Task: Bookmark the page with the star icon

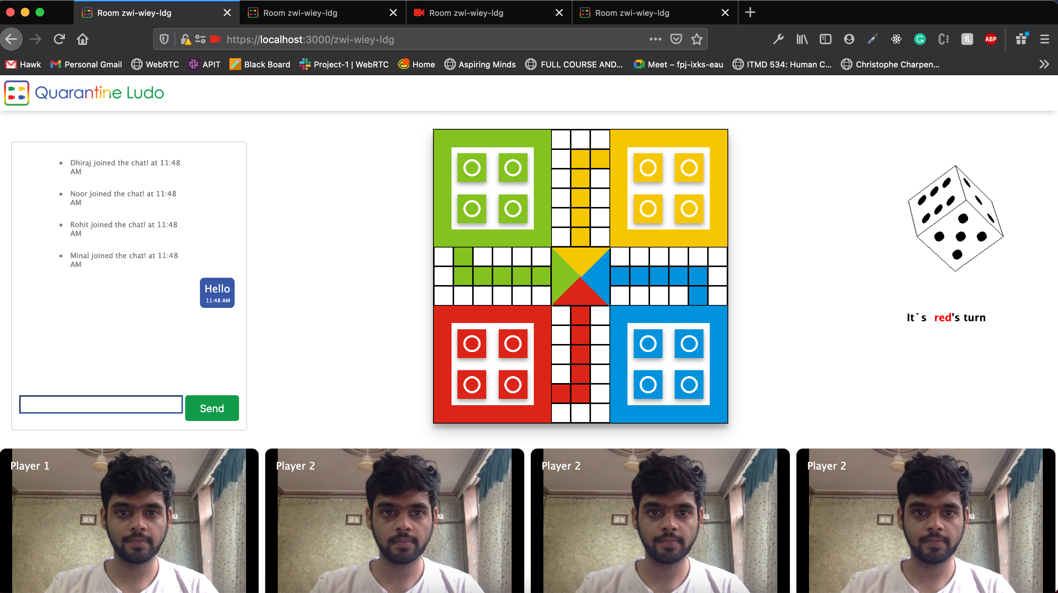Action: tap(696, 39)
